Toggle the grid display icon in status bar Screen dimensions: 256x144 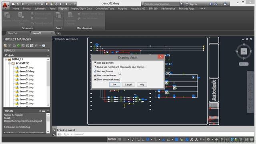click(x=120, y=140)
